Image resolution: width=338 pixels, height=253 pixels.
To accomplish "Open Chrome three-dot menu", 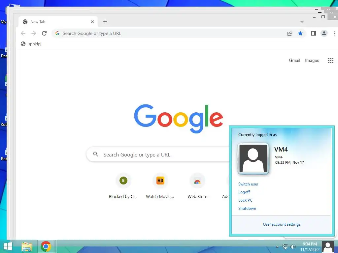I will pos(335,33).
